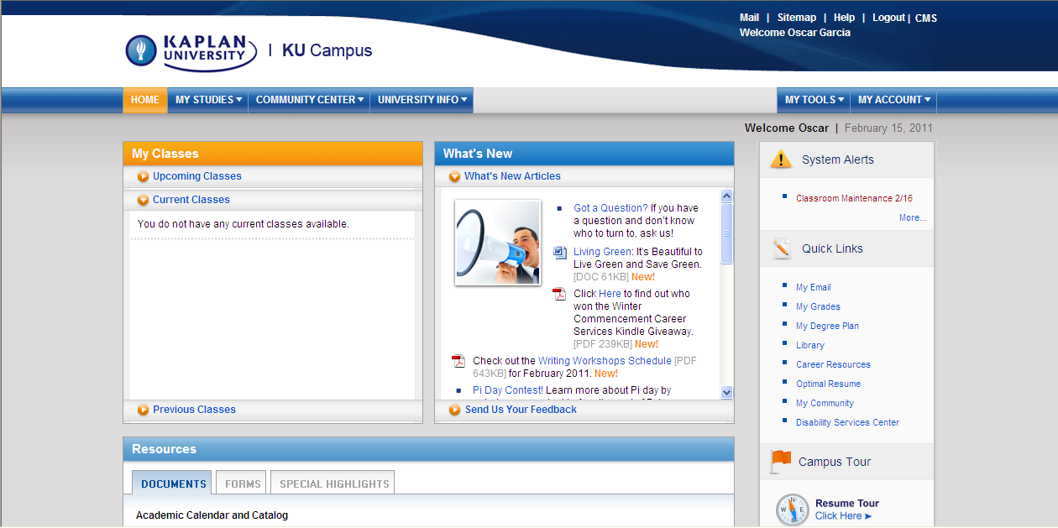Open the My Community quick link
Screen dimensions: 1058x528
click(825, 404)
